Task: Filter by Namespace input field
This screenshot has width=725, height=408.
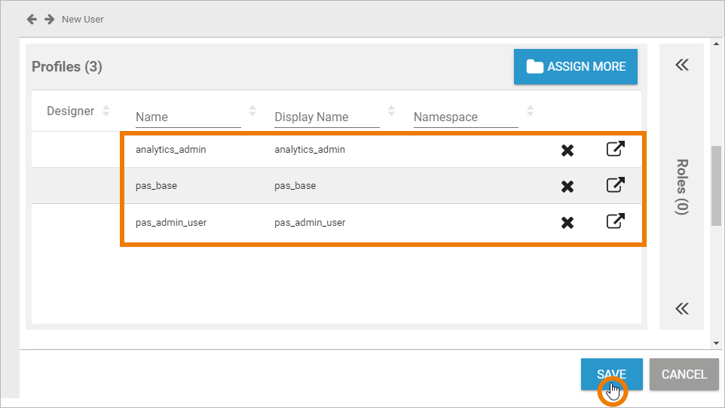Action: (465, 117)
